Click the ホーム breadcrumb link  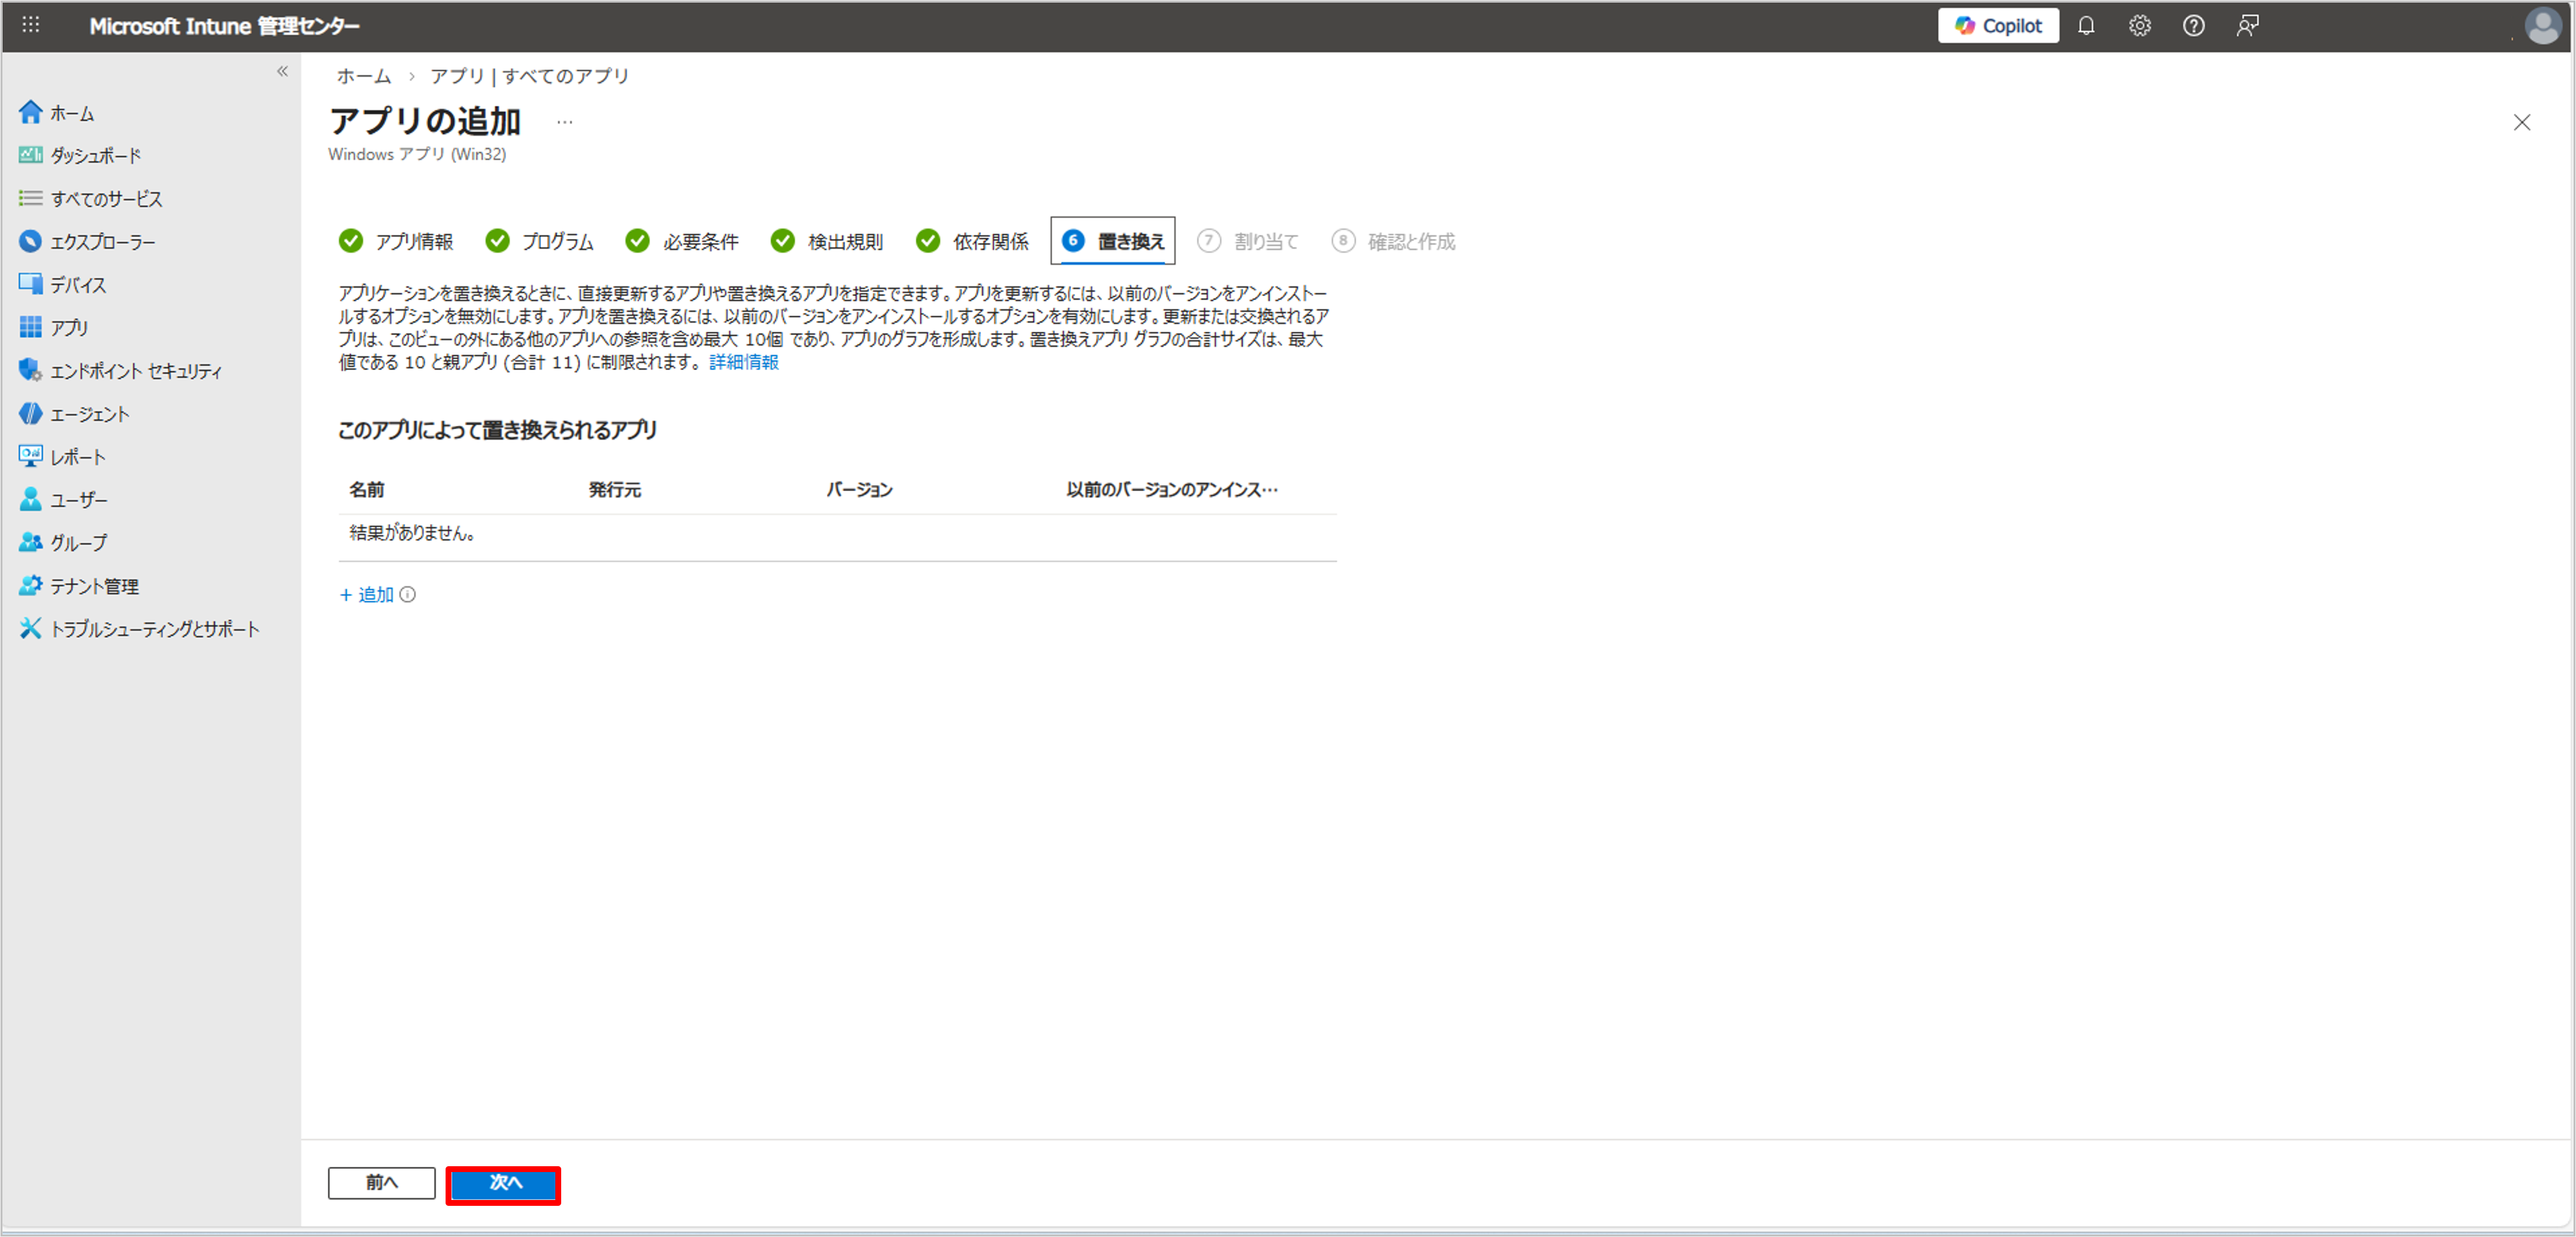tap(364, 76)
